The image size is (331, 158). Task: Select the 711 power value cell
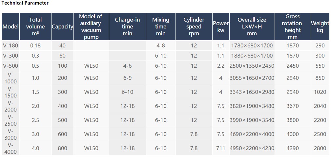(221, 148)
